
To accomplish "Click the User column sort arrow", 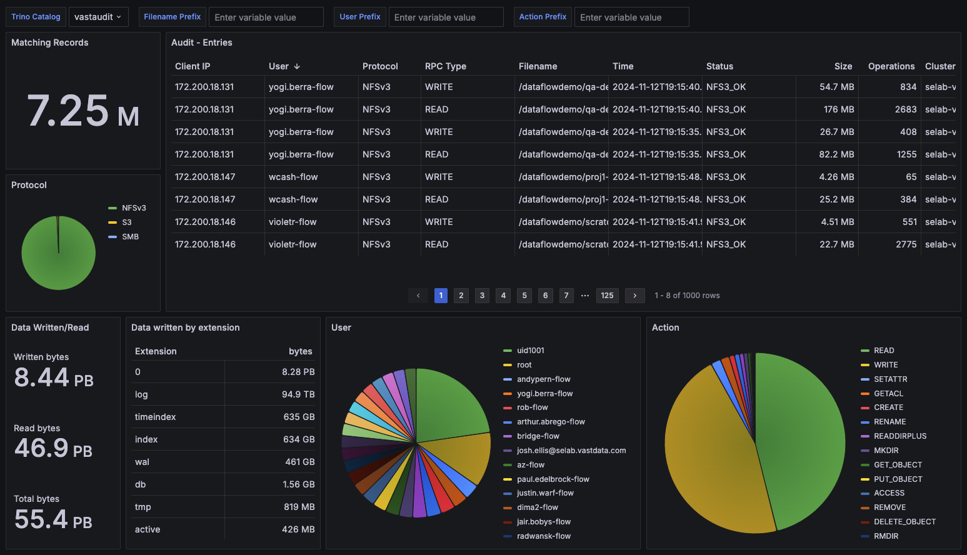I will [x=297, y=66].
